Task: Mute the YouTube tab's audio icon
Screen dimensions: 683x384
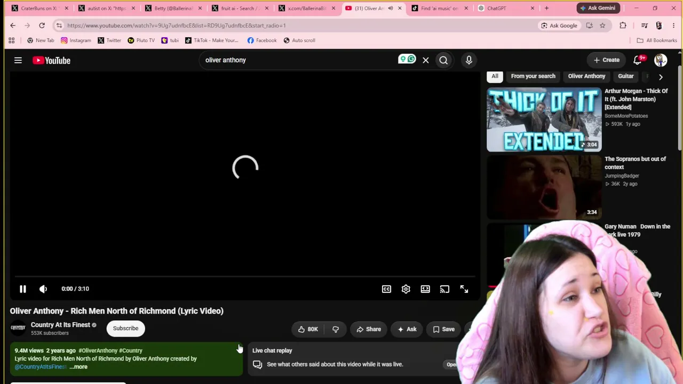Action: pos(390,8)
